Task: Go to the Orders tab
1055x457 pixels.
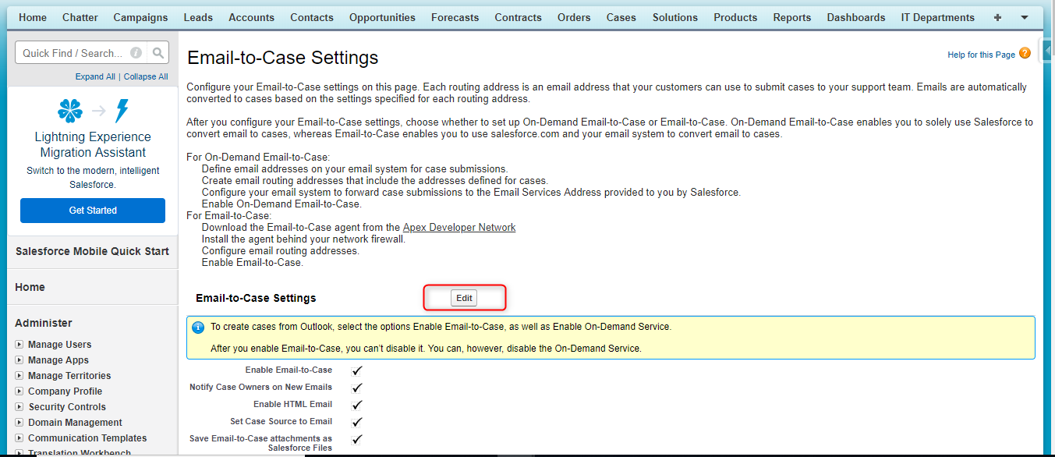Action: click(x=574, y=17)
